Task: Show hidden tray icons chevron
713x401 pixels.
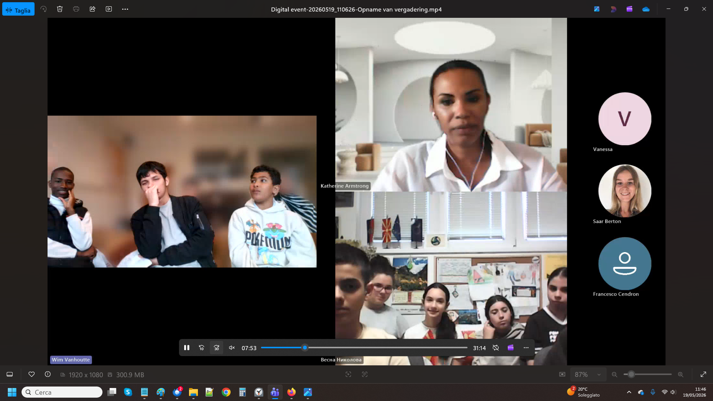Action: [629, 392]
